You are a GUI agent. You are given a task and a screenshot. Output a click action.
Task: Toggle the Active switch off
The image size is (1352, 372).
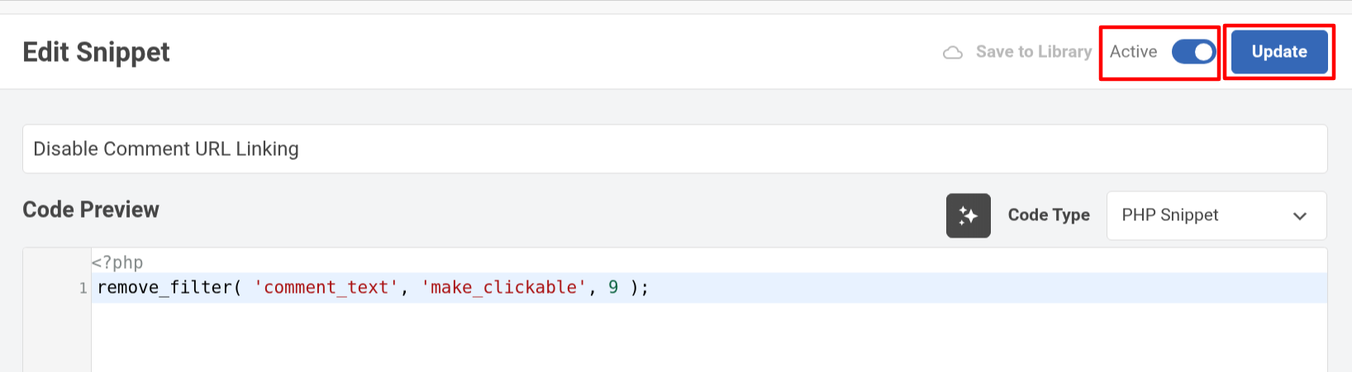1193,52
